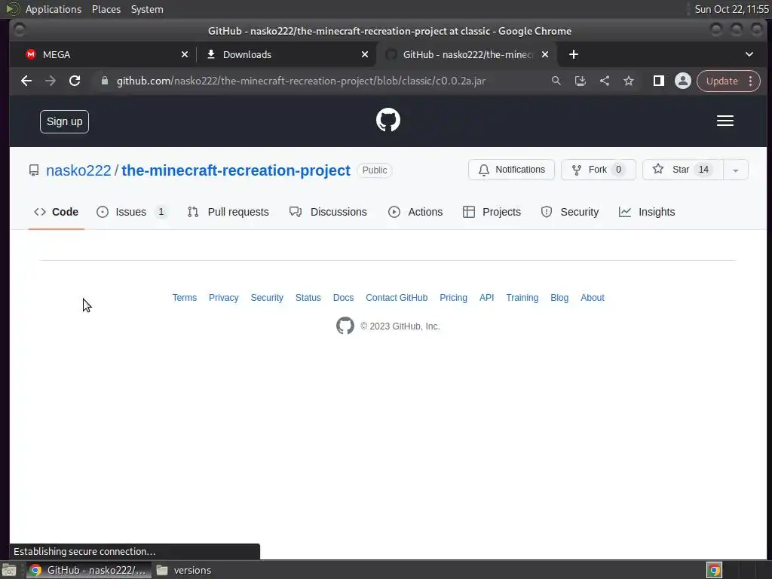The image size is (772, 579).
Task: Close the GitHub tab
Action: coord(545,54)
